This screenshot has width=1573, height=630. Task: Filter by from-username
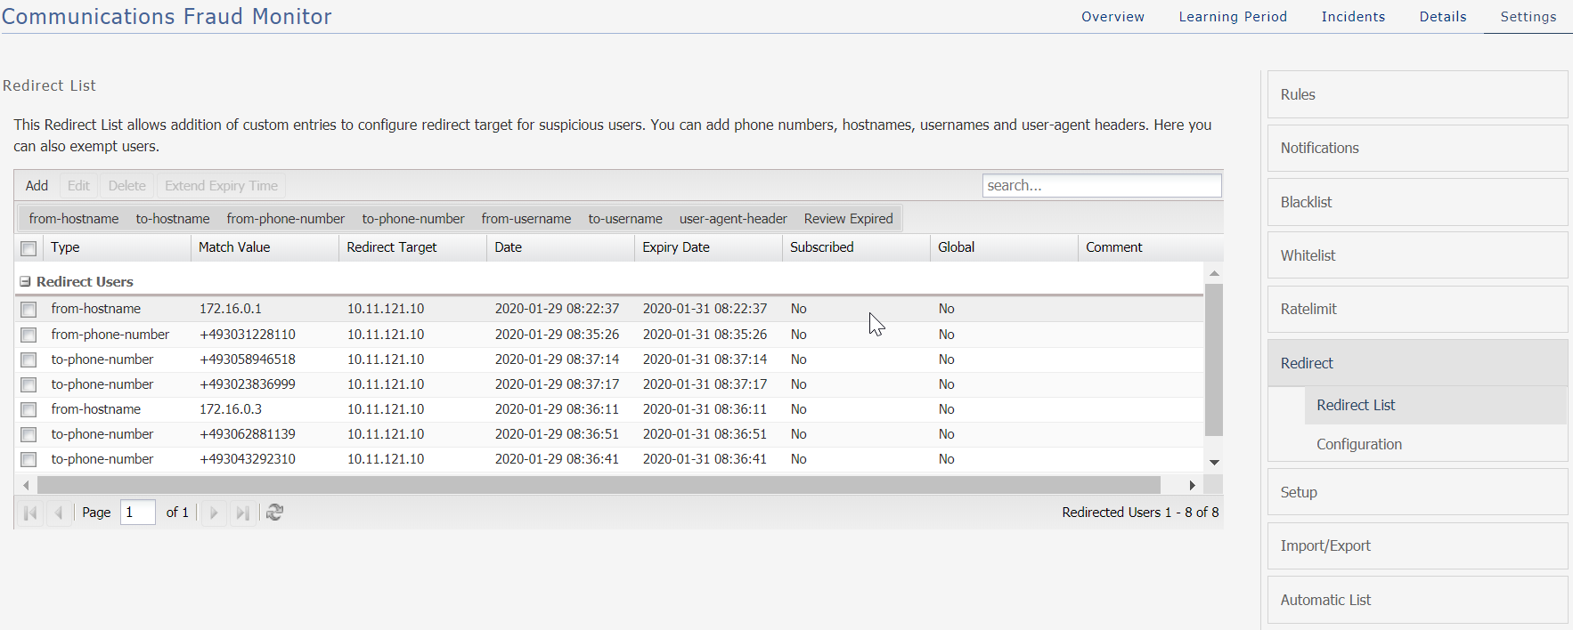526,219
